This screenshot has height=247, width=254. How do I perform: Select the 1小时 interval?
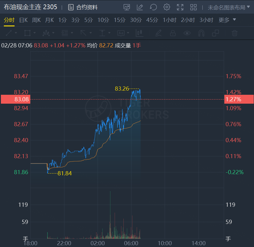(x=170, y=20)
